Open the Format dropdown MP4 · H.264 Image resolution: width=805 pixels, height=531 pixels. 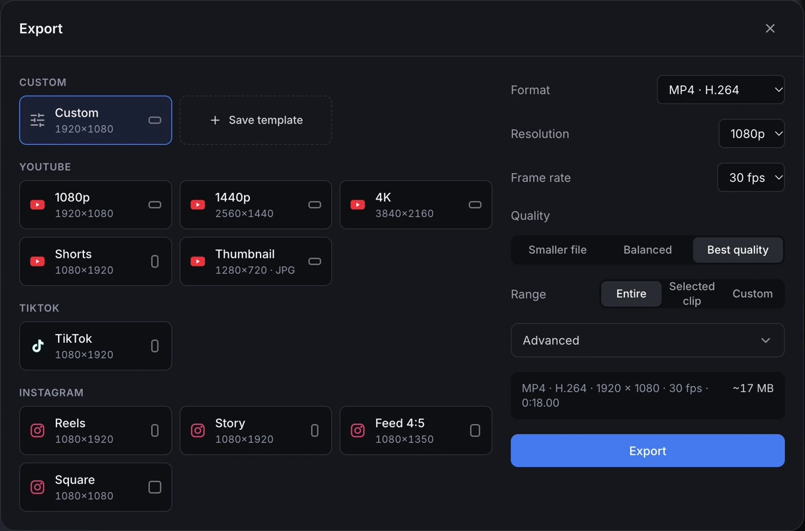(720, 90)
